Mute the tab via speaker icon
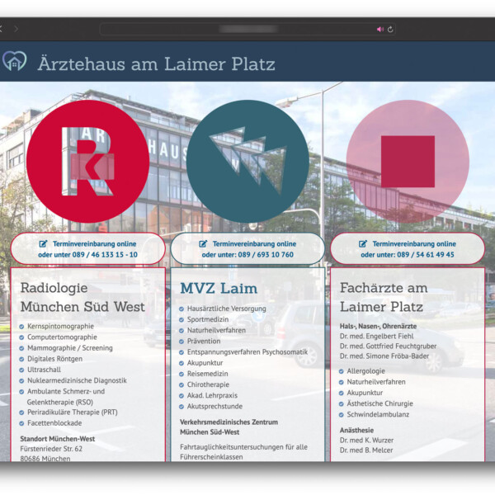495x495 pixels. [x=380, y=29]
